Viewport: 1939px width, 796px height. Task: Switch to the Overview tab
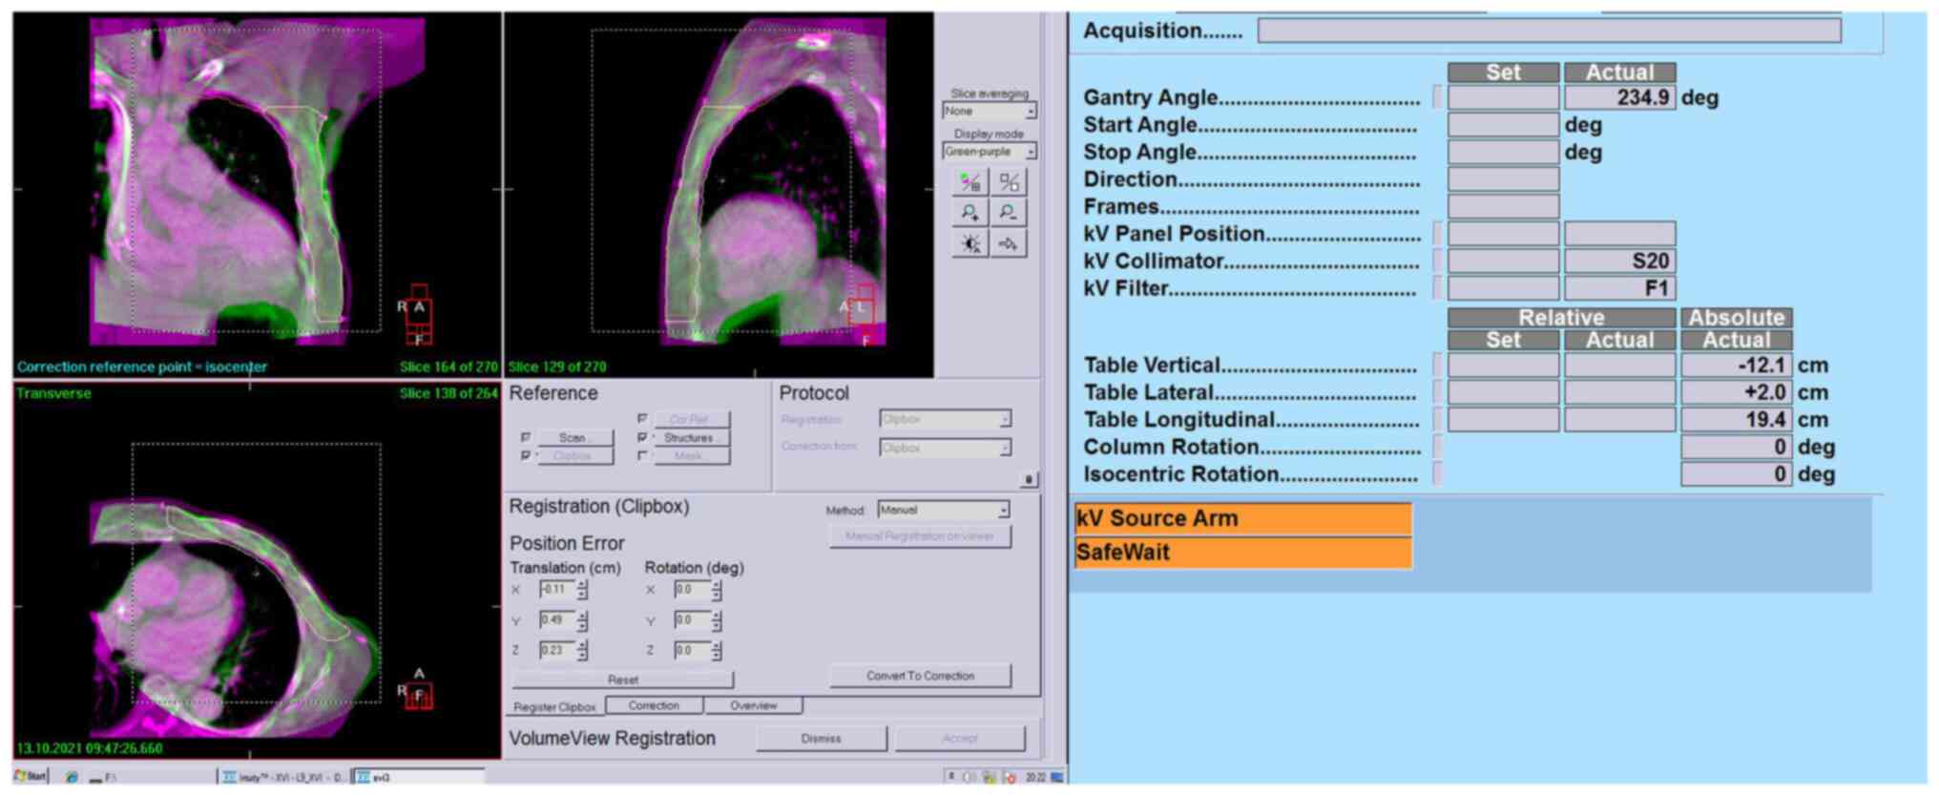coord(753,706)
